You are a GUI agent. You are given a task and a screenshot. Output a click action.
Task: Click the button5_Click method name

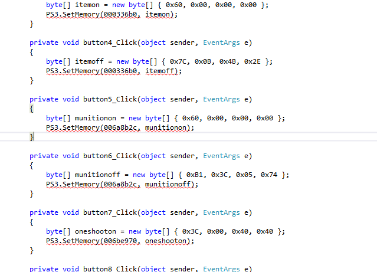pyautogui.click(x=110, y=99)
